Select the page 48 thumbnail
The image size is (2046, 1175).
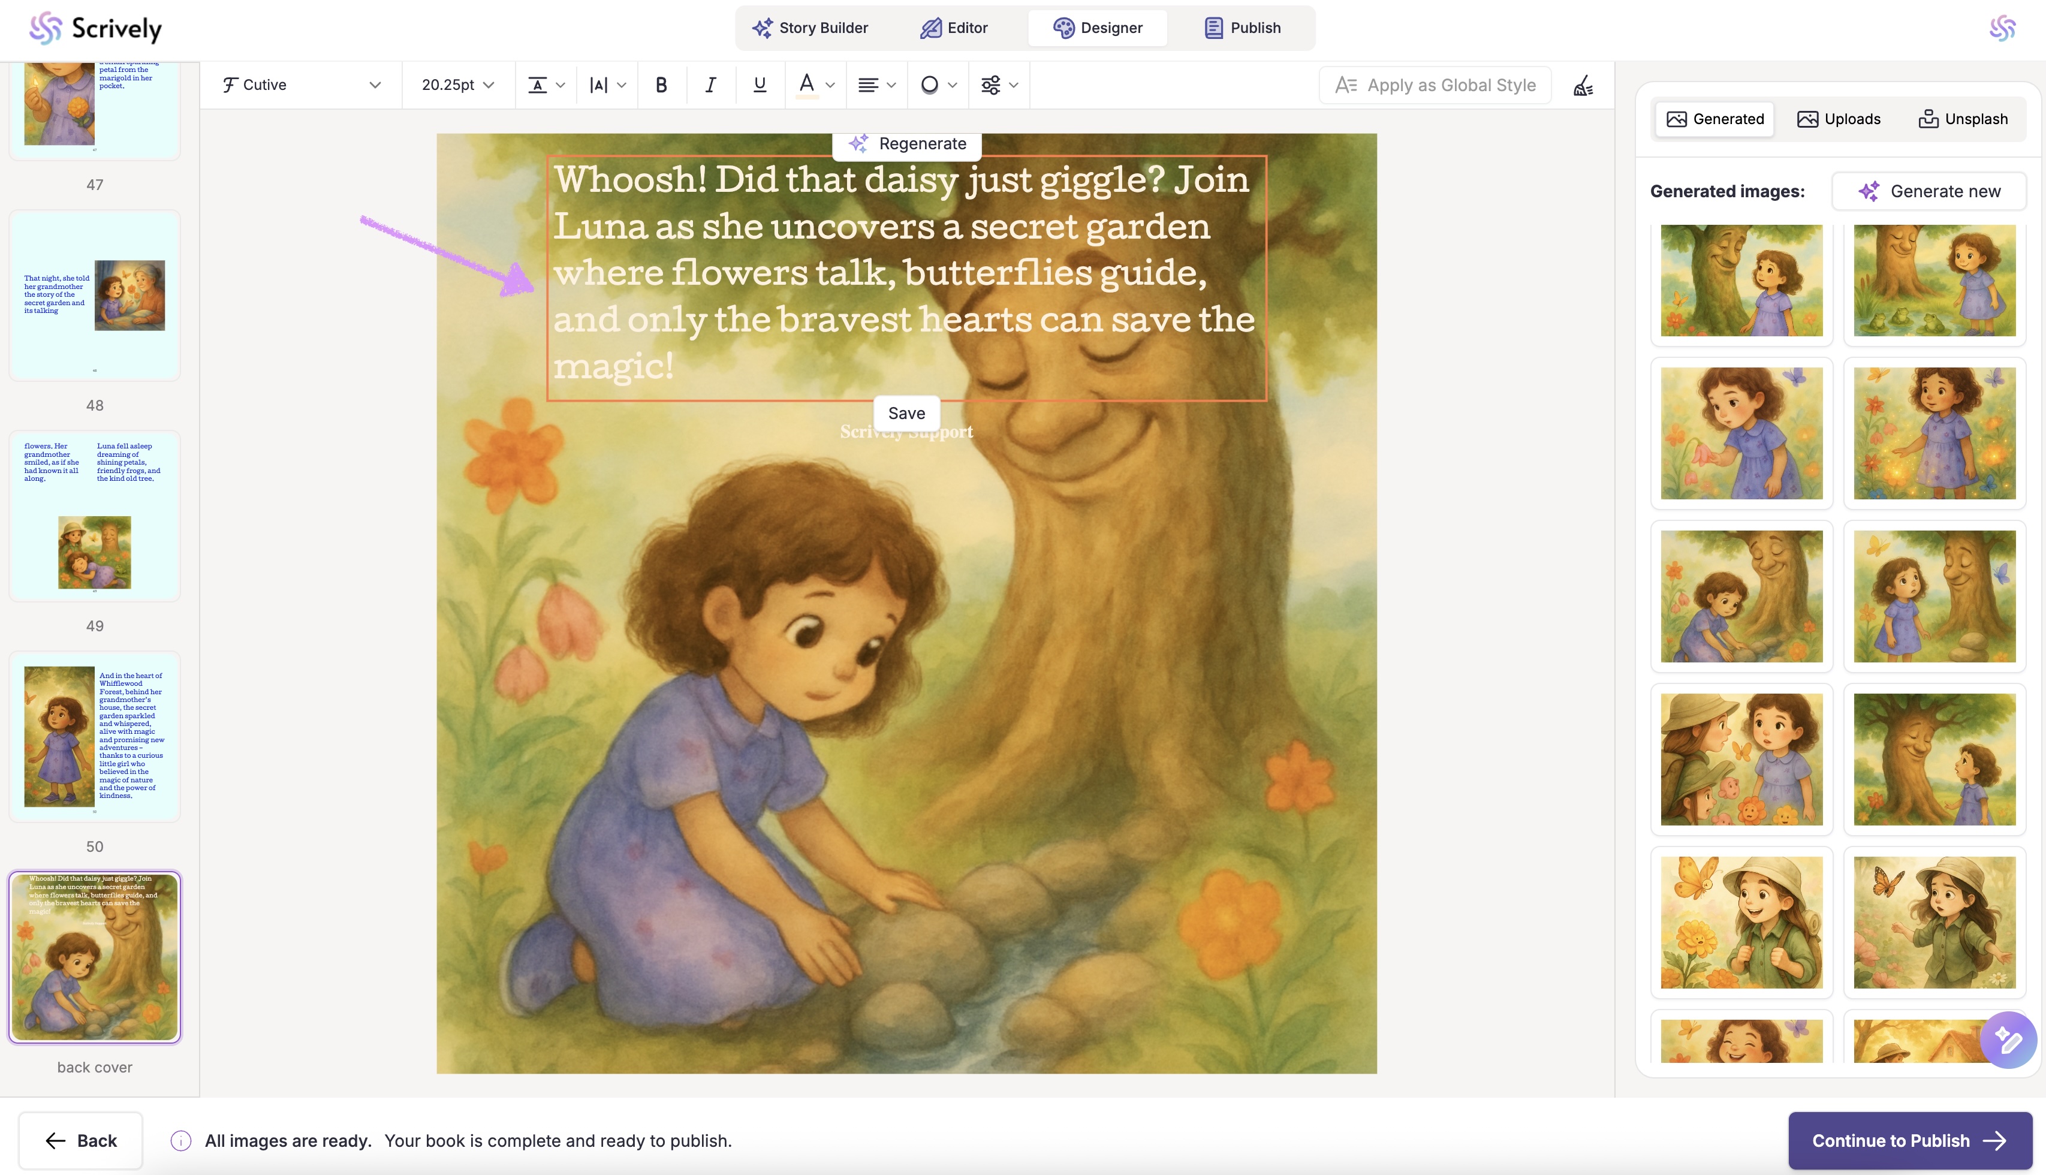coord(94,296)
